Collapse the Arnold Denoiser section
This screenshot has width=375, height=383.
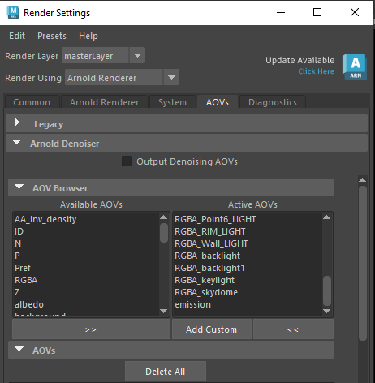[x=17, y=142]
